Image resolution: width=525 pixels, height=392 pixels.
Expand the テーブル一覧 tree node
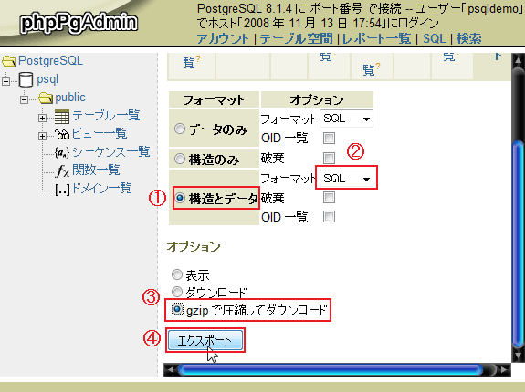pyautogui.click(x=42, y=118)
